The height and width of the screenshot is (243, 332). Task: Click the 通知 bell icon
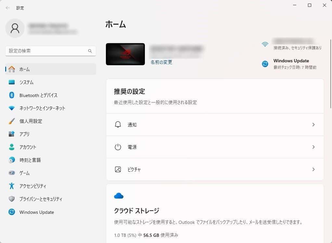[x=118, y=125]
